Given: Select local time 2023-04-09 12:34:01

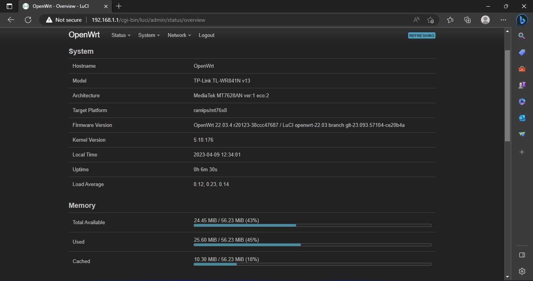Looking at the screenshot, I should pyautogui.click(x=217, y=155).
